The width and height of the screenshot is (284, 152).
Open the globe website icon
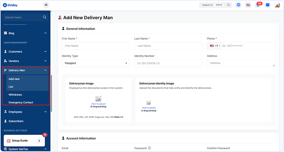(x=238, y=5)
